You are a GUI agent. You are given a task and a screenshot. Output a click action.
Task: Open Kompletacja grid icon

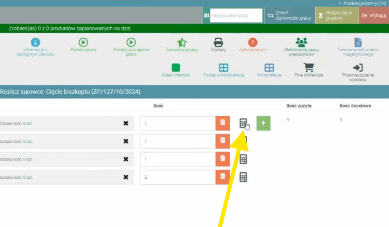(x=269, y=68)
